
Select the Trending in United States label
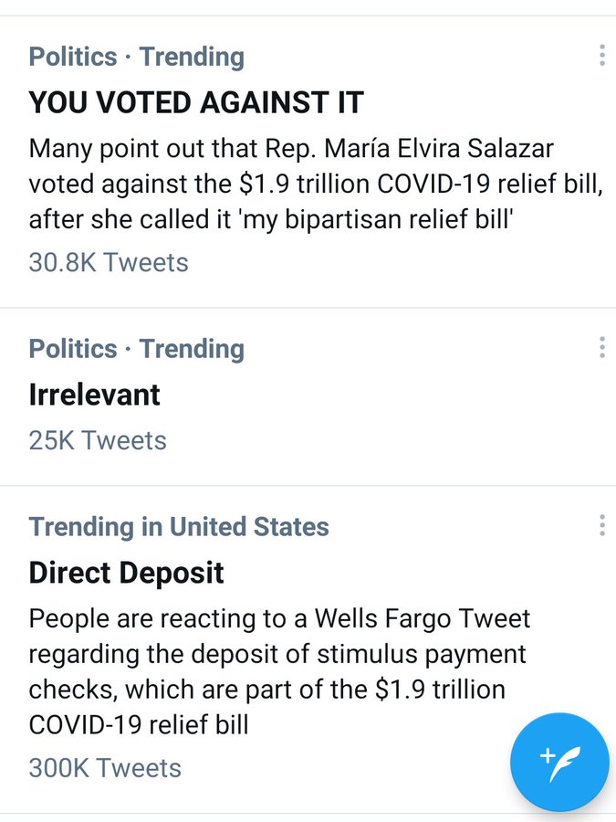tap(179, 527)
